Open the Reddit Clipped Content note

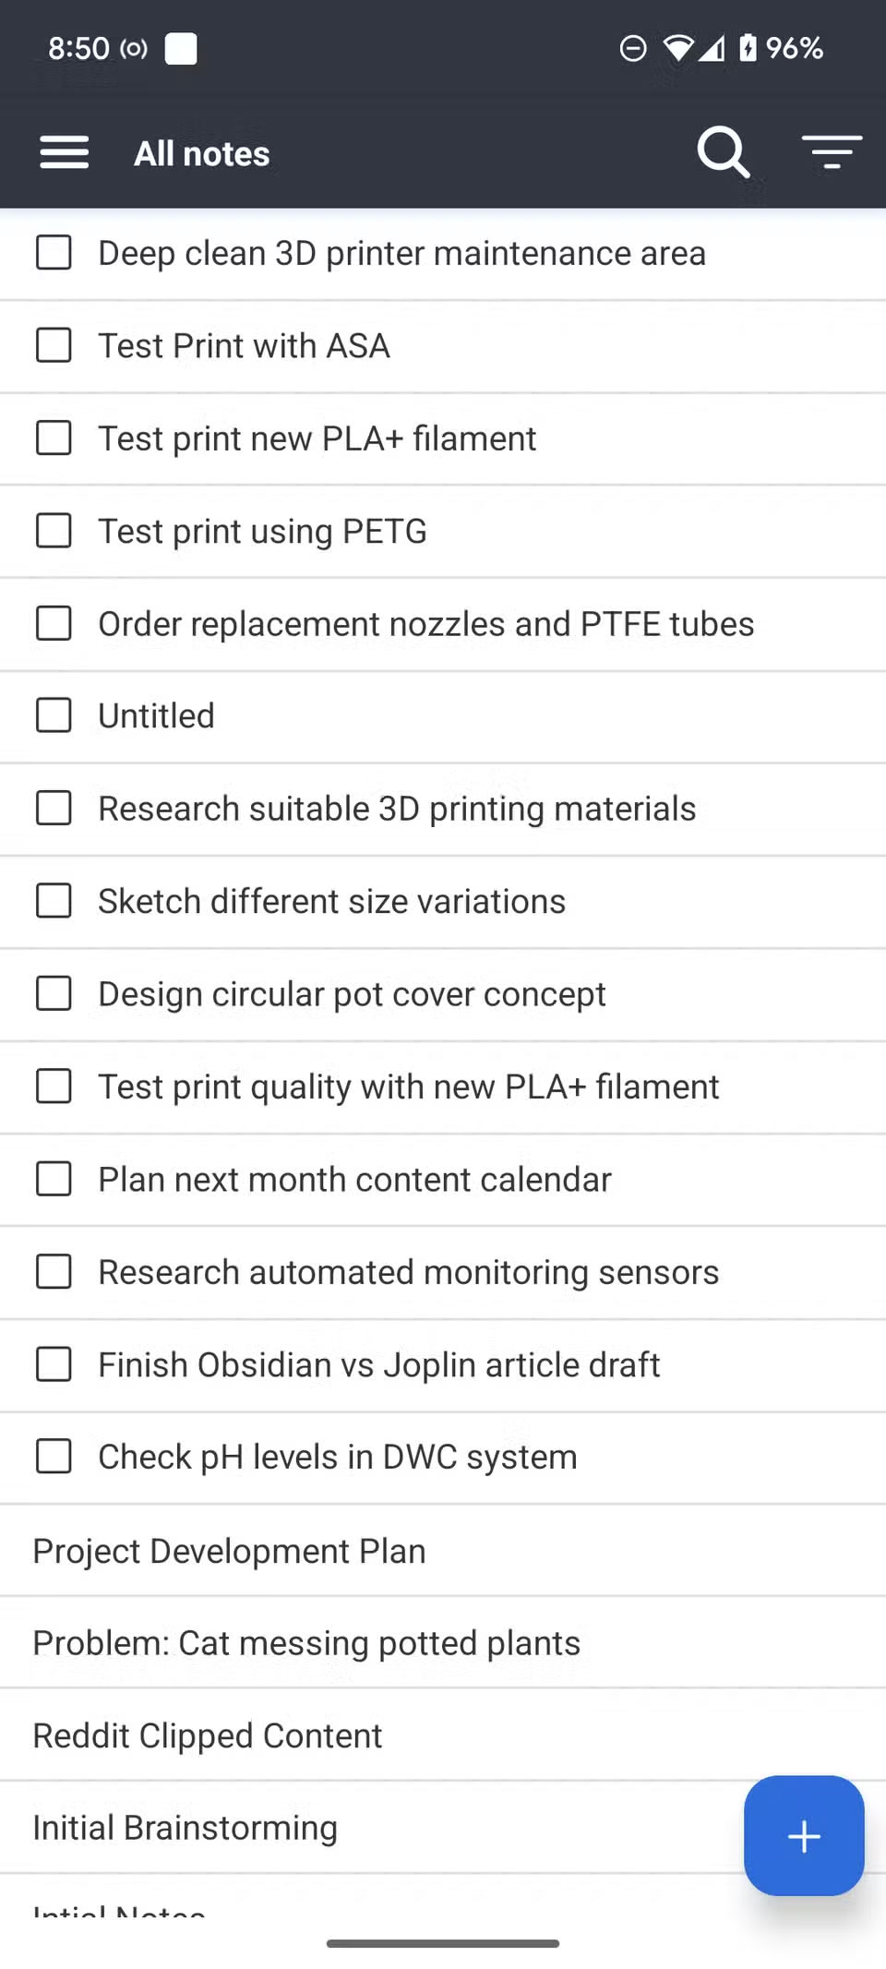coord(208,1735)
